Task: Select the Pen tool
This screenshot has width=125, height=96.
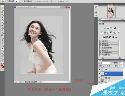Action: click(x=2, y=43)
